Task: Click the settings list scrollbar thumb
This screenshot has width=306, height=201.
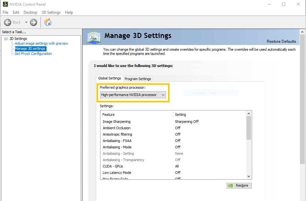Action: (x=249, y=128)
